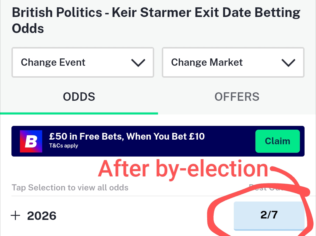Click the green underline under ODDS
Viewport: 316px width, 236px height.
click(79, 113)
